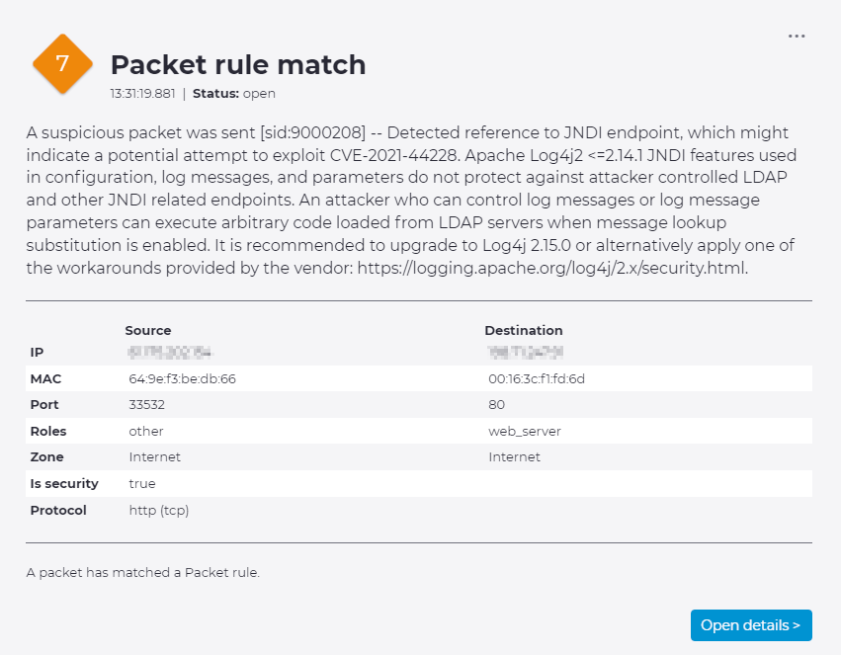Click destination port 80
The image size is (841, 655).
coord(496,405)
